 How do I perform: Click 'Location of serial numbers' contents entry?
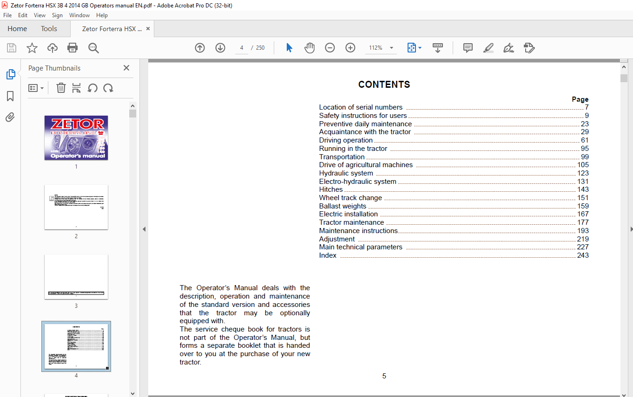pos(454,107)
